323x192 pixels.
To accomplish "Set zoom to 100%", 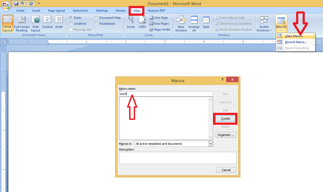I will [142, 22].
